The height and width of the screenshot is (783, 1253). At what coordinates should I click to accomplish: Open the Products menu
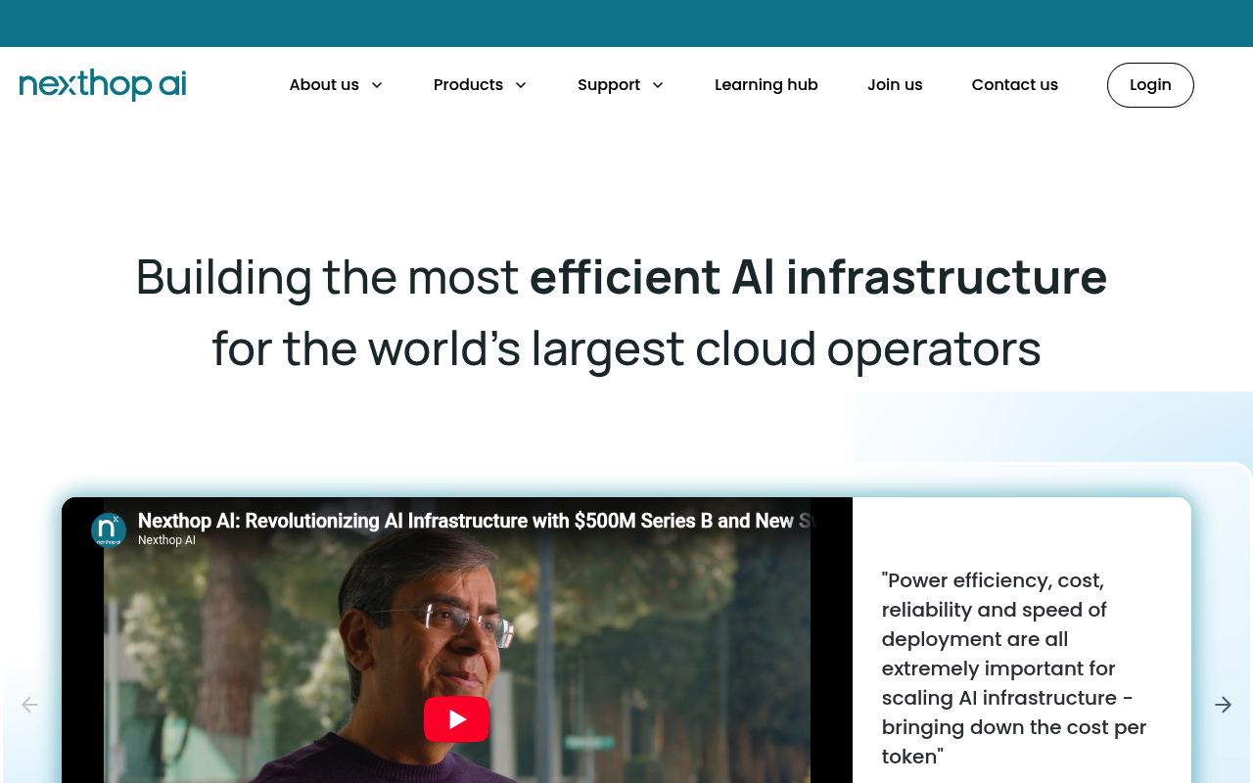tap(468, 85)
